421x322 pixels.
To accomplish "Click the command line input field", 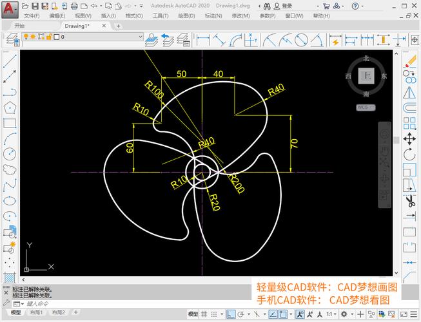I will click(137, 304).
